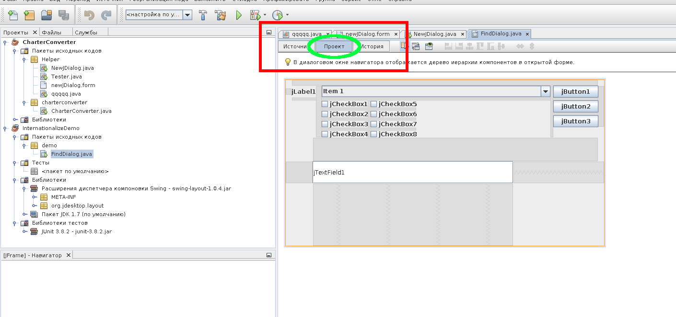Image resolution: width=676 pixels, height=317 pixels.
Task: Start debugging the project from the toolbar
Action: pyautogui.click(x=255, y=15)
